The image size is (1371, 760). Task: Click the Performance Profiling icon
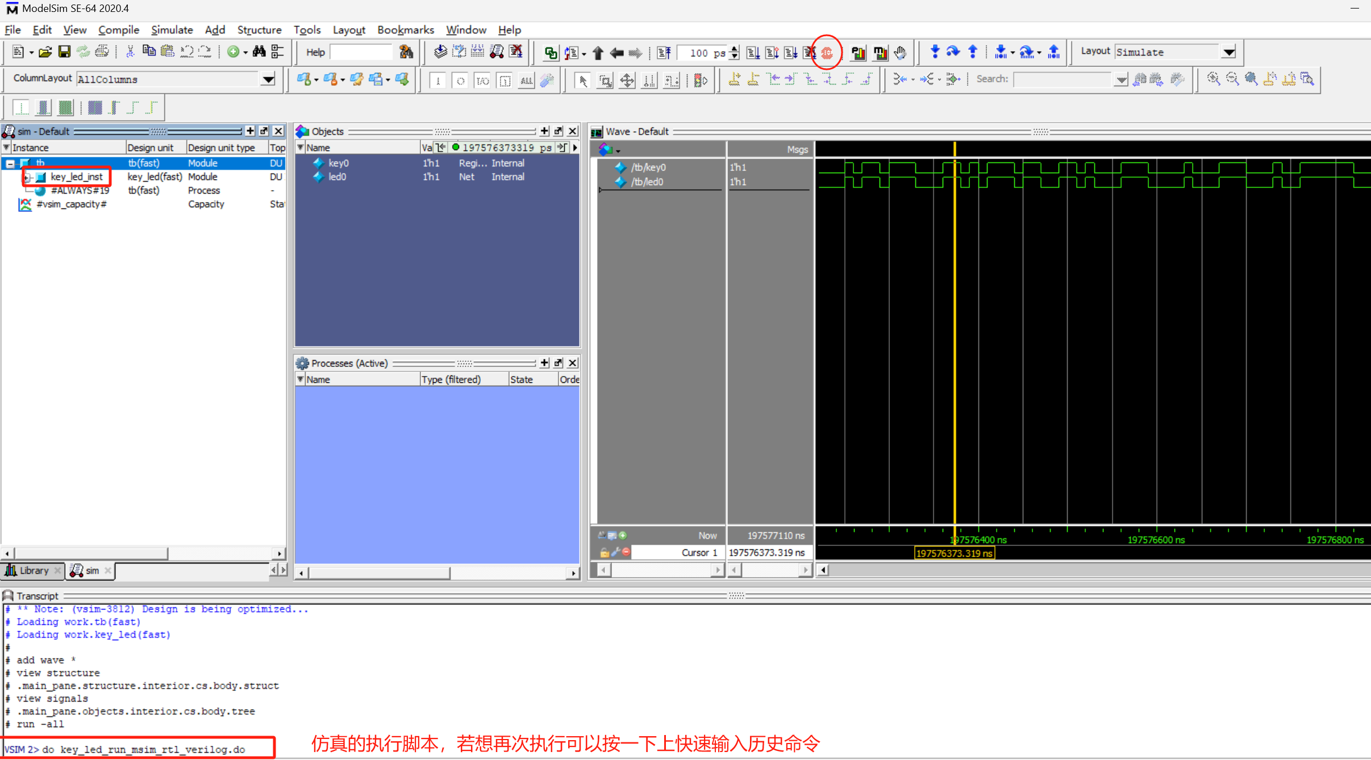pyautogui.click(x=858, y=53)
